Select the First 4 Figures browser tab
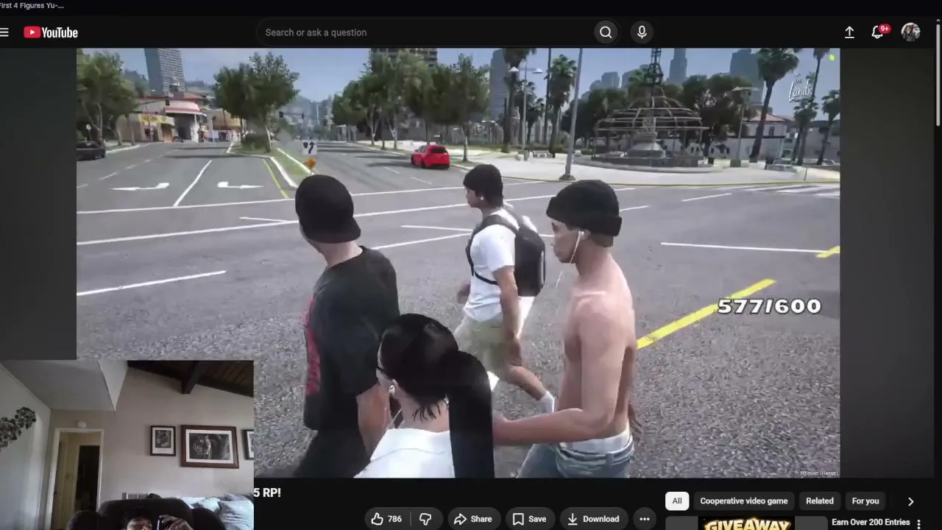 point(32,5)
